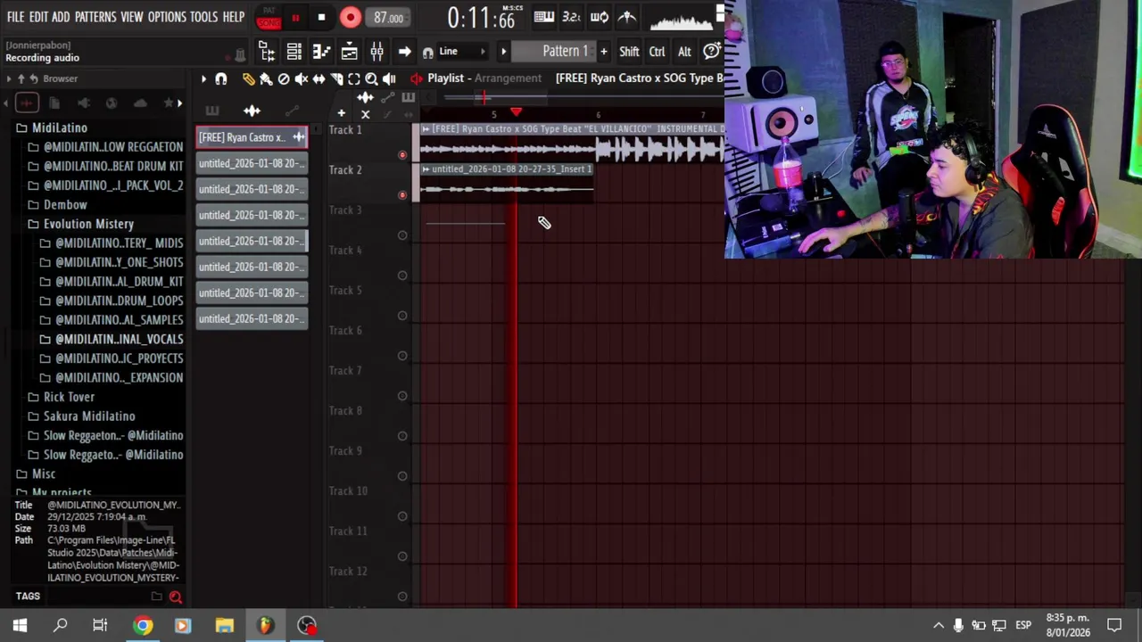Open the PATTERNS menu
1142x642 pixels.
pos(95,17)
